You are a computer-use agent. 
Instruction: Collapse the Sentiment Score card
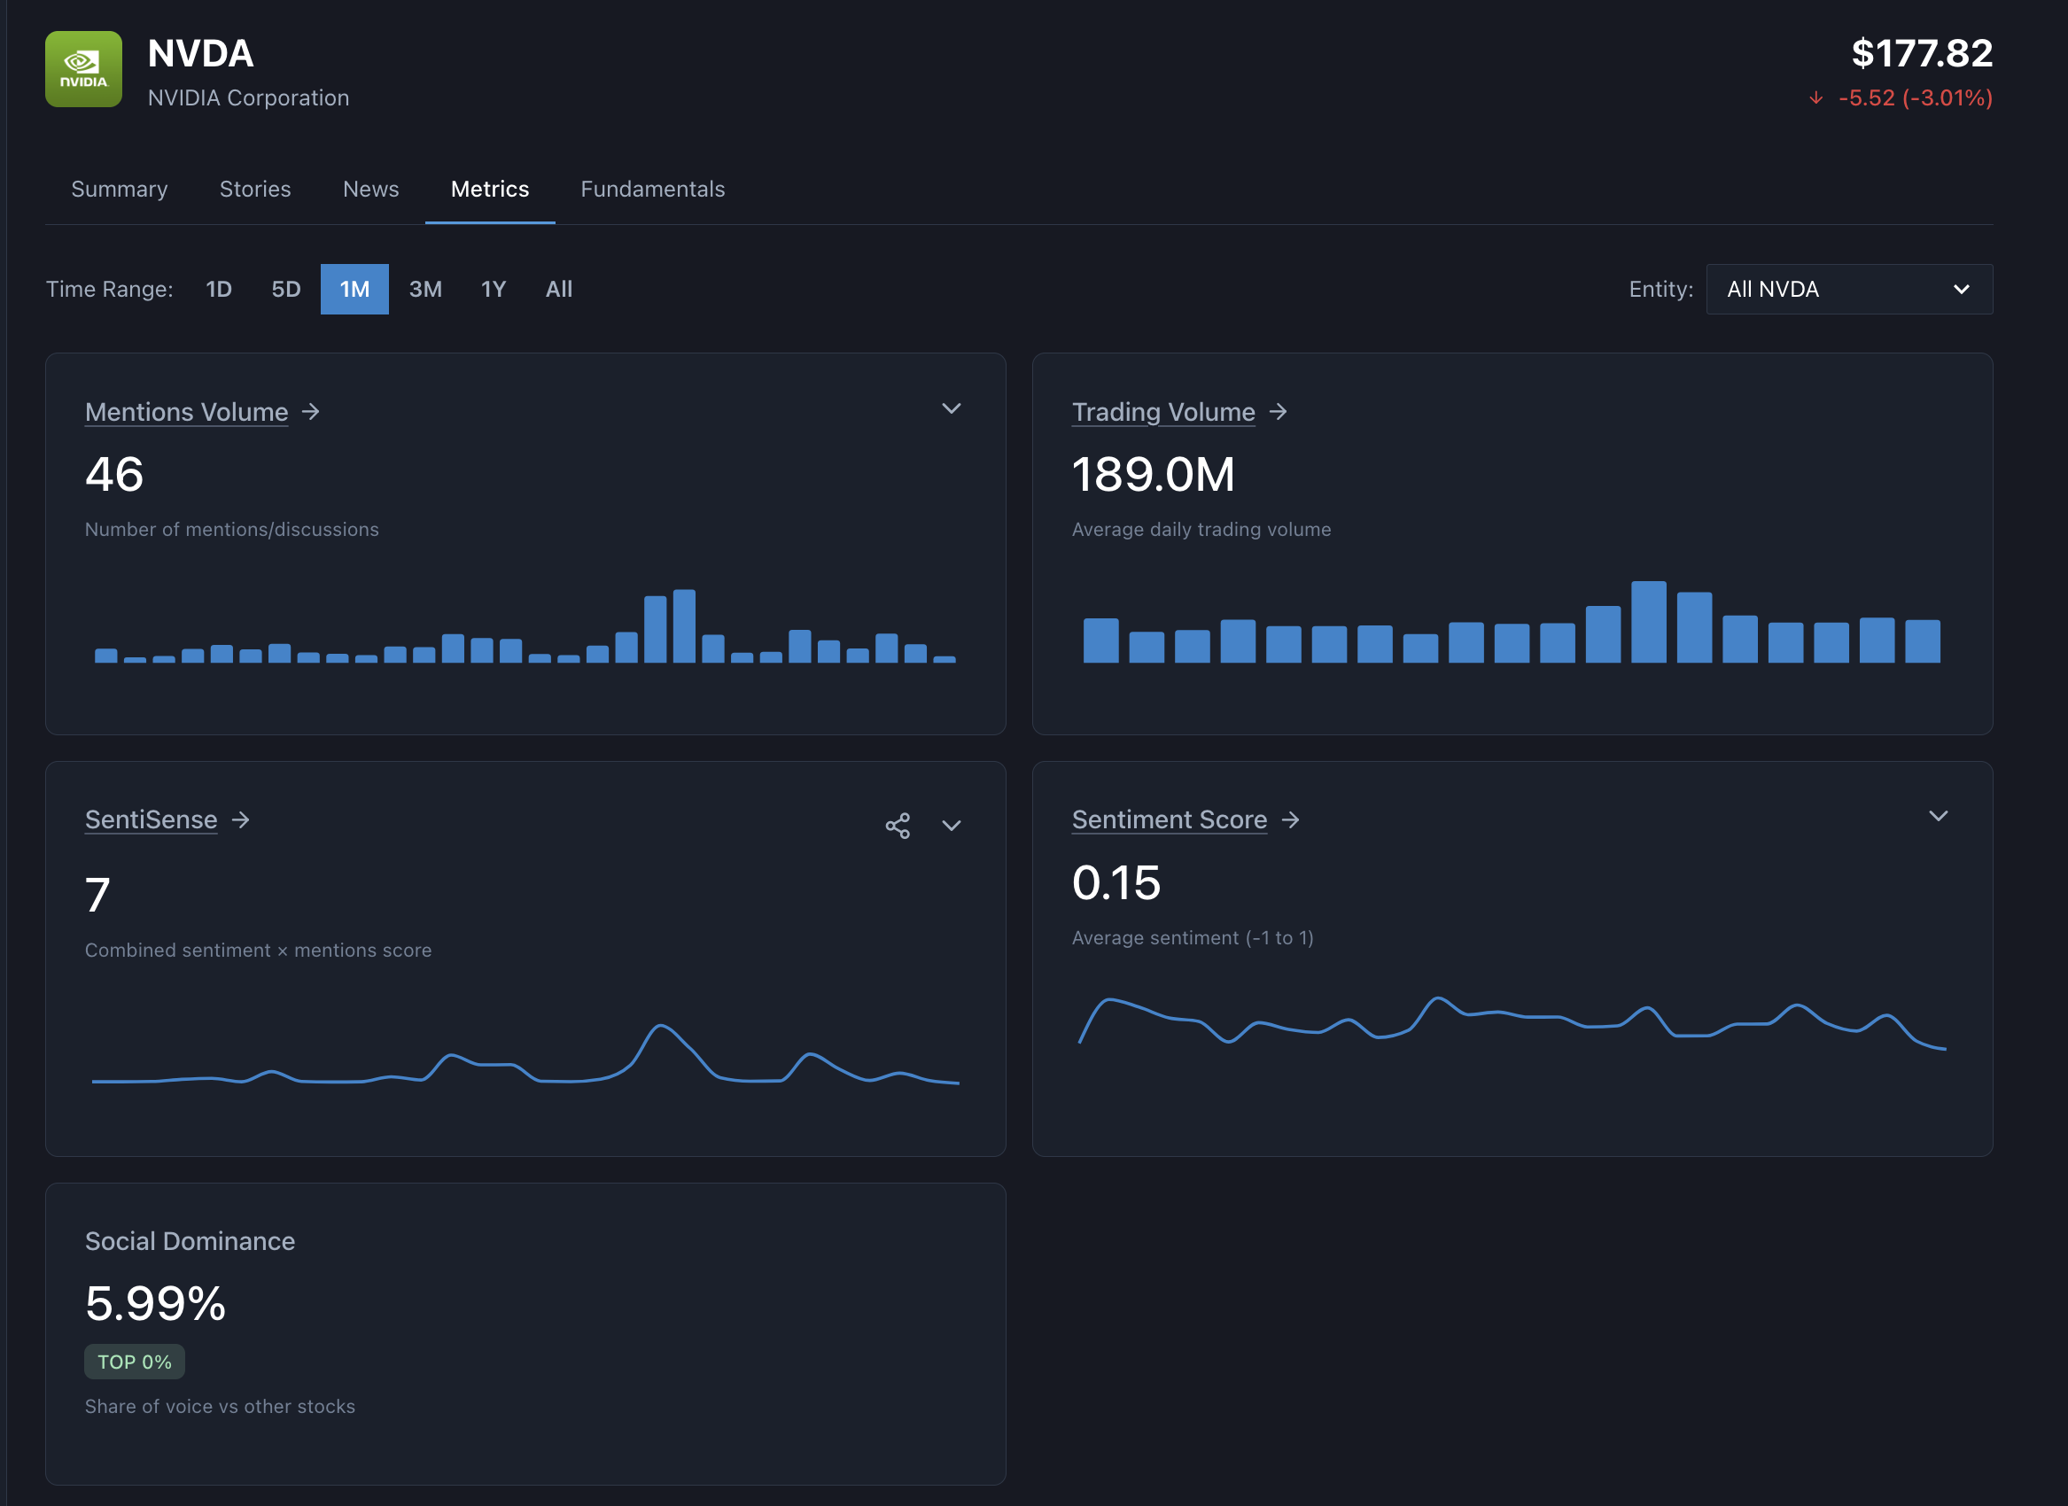click(1940, 816)
